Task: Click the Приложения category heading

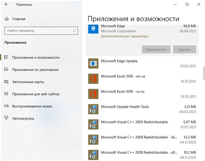Action: [15, 43]
